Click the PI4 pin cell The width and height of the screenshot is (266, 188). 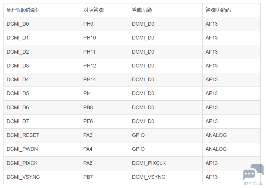[x=104, y=94]
